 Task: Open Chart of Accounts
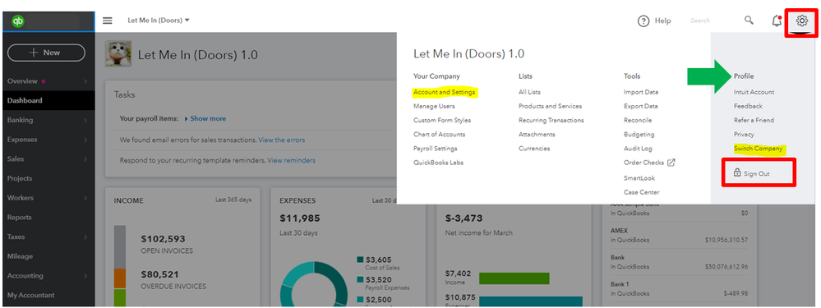[440, 135]
